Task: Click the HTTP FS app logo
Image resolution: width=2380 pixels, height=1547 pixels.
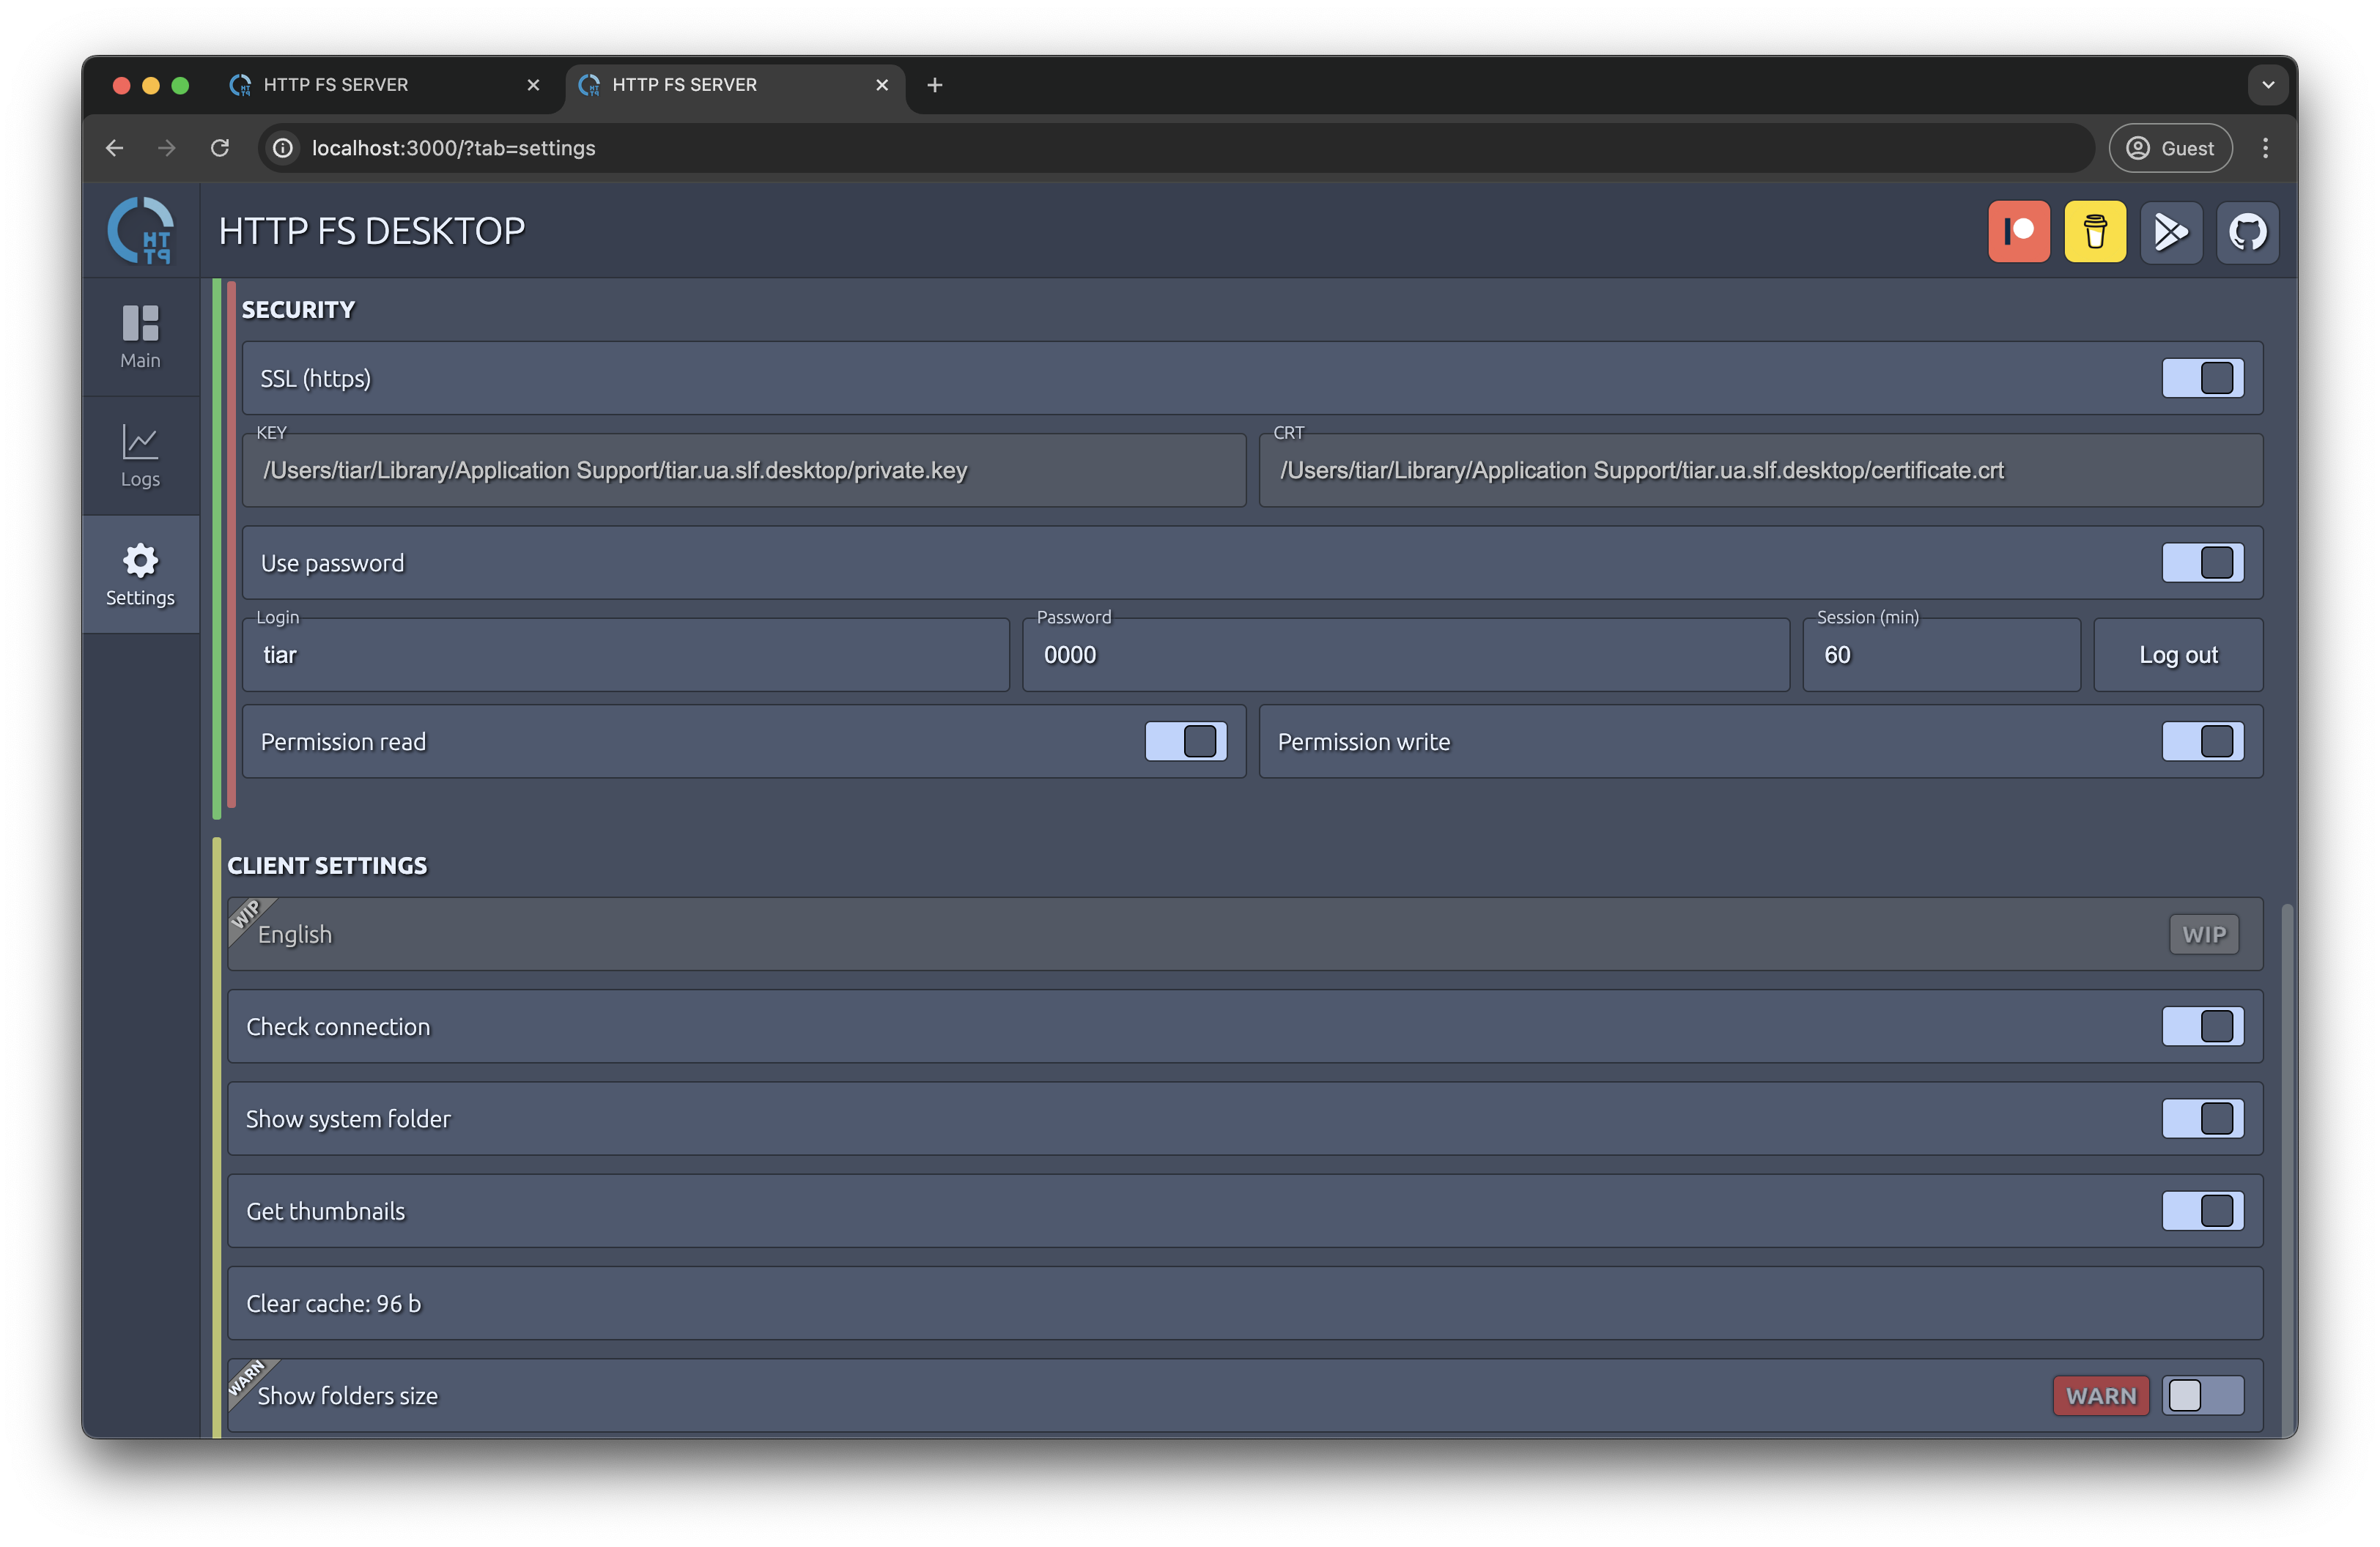Action: [x=140, y=231]
